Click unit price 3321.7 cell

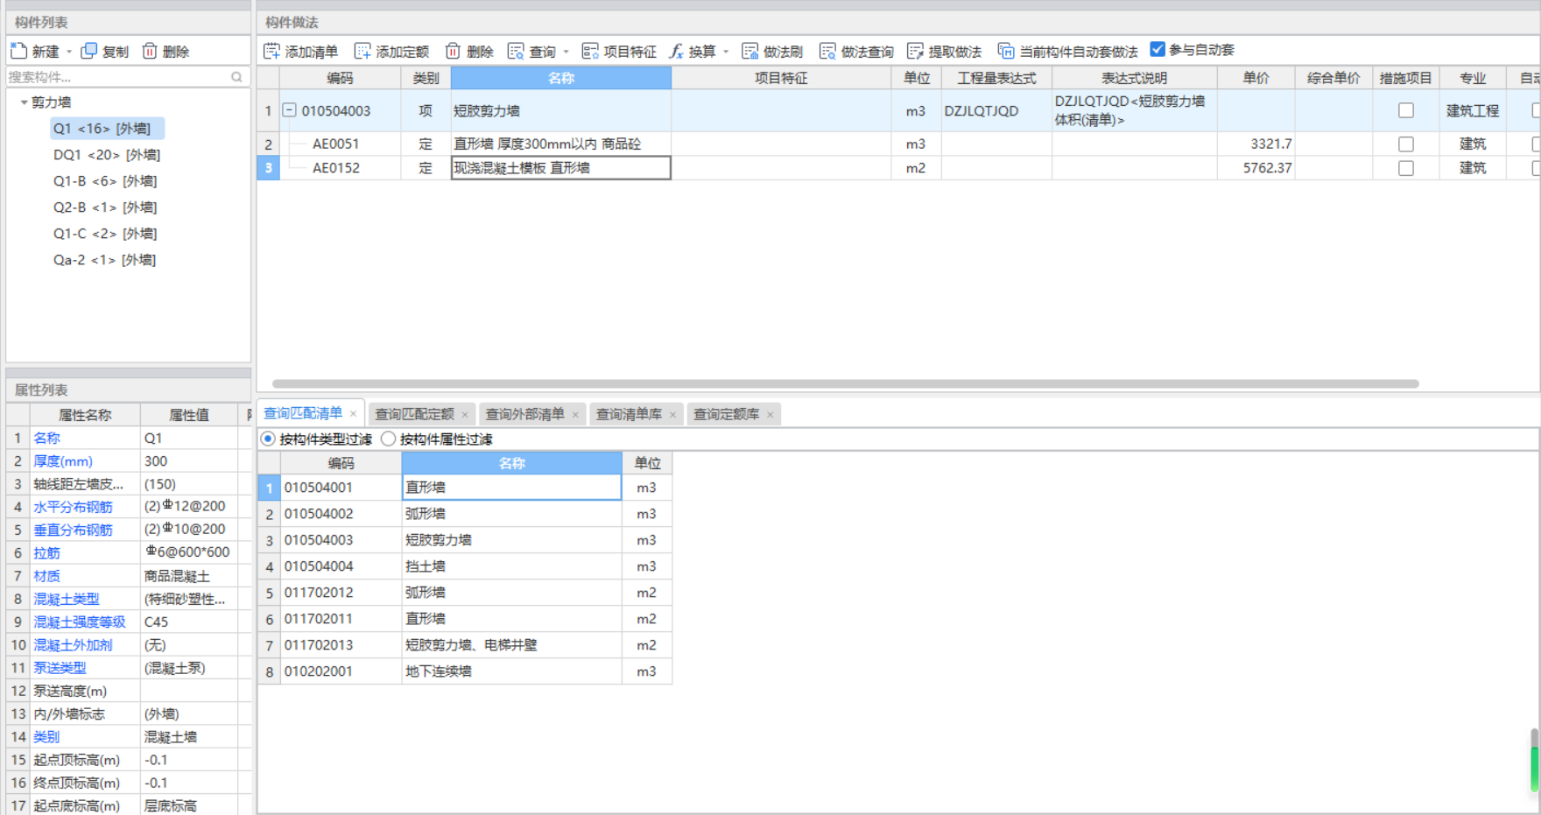tap(1256, 144)
